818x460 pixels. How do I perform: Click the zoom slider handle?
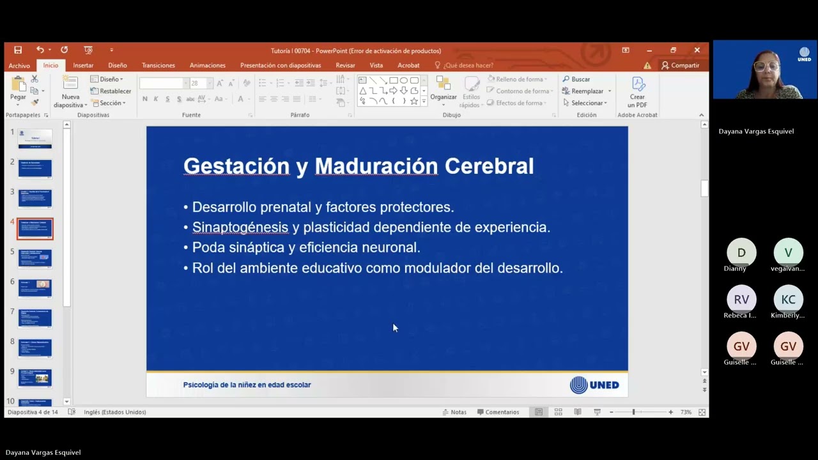tap(633, 412)
